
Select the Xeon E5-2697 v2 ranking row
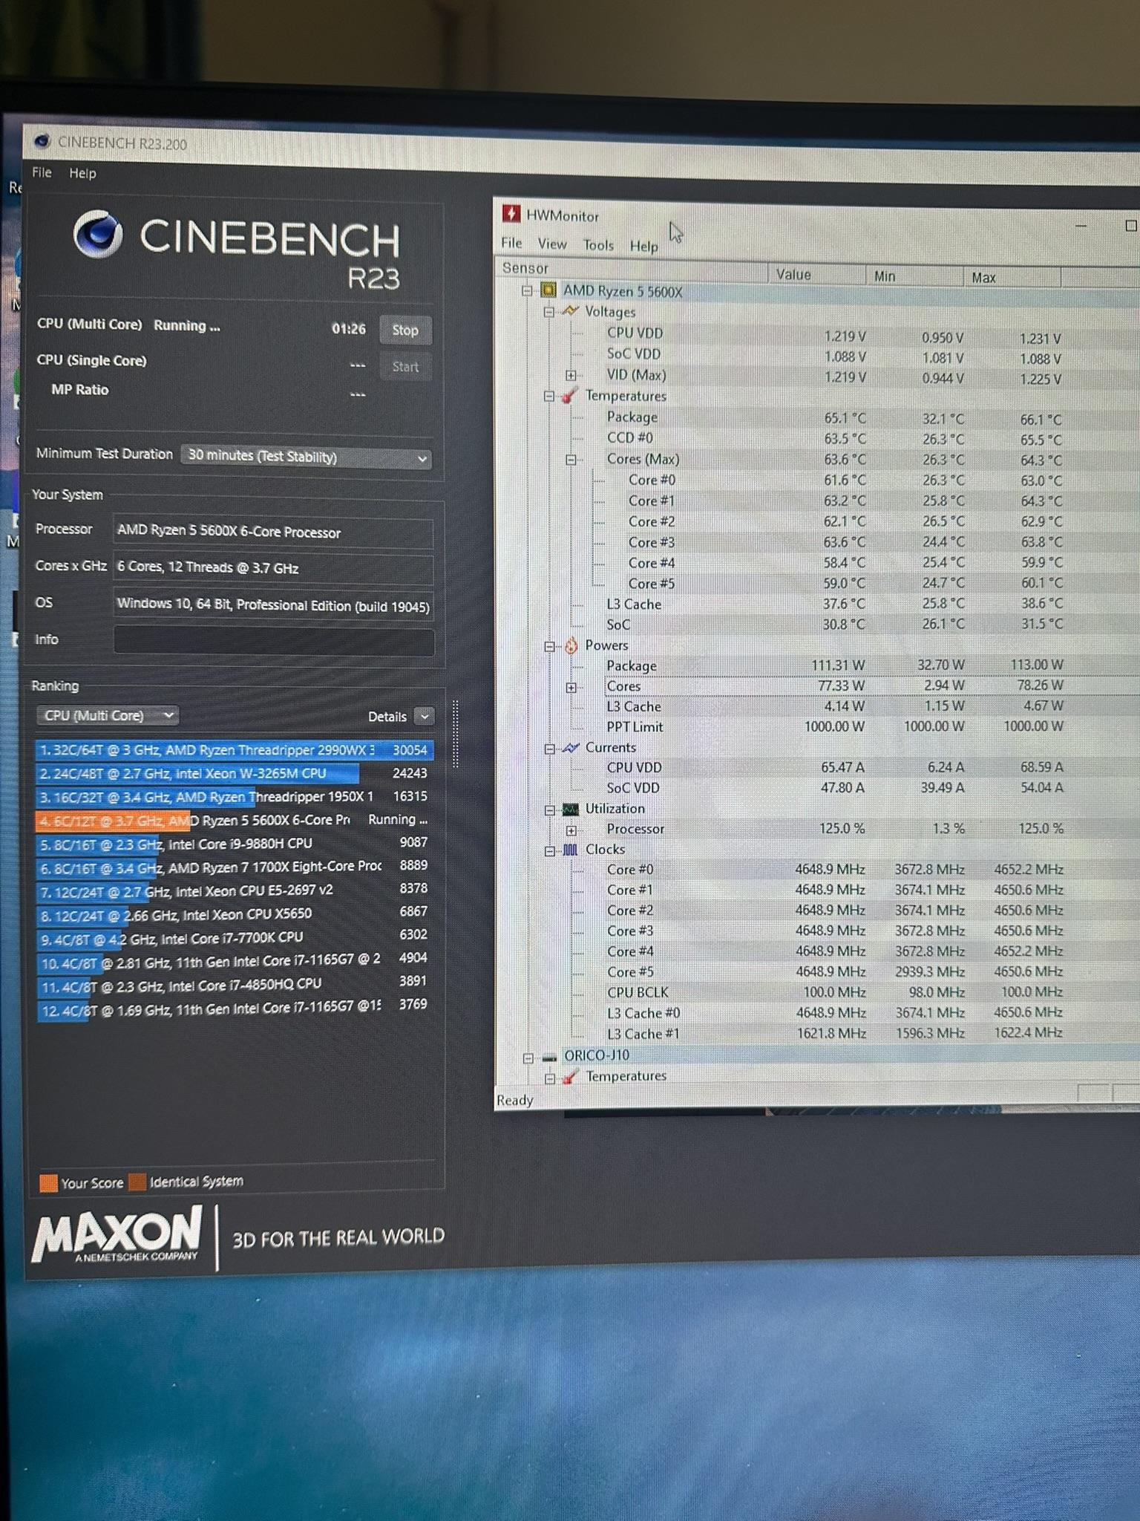point(234,890)
